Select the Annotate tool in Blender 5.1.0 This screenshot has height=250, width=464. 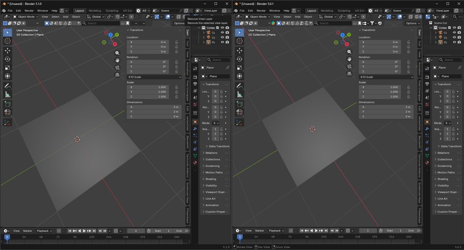7,86
